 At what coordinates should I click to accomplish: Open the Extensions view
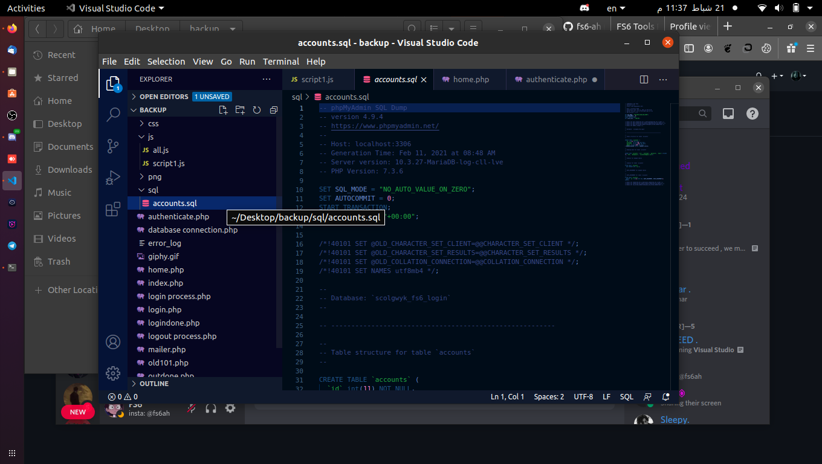[113, 209]
